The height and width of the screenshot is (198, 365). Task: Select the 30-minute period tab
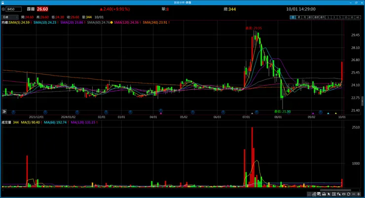pos(352,17)
